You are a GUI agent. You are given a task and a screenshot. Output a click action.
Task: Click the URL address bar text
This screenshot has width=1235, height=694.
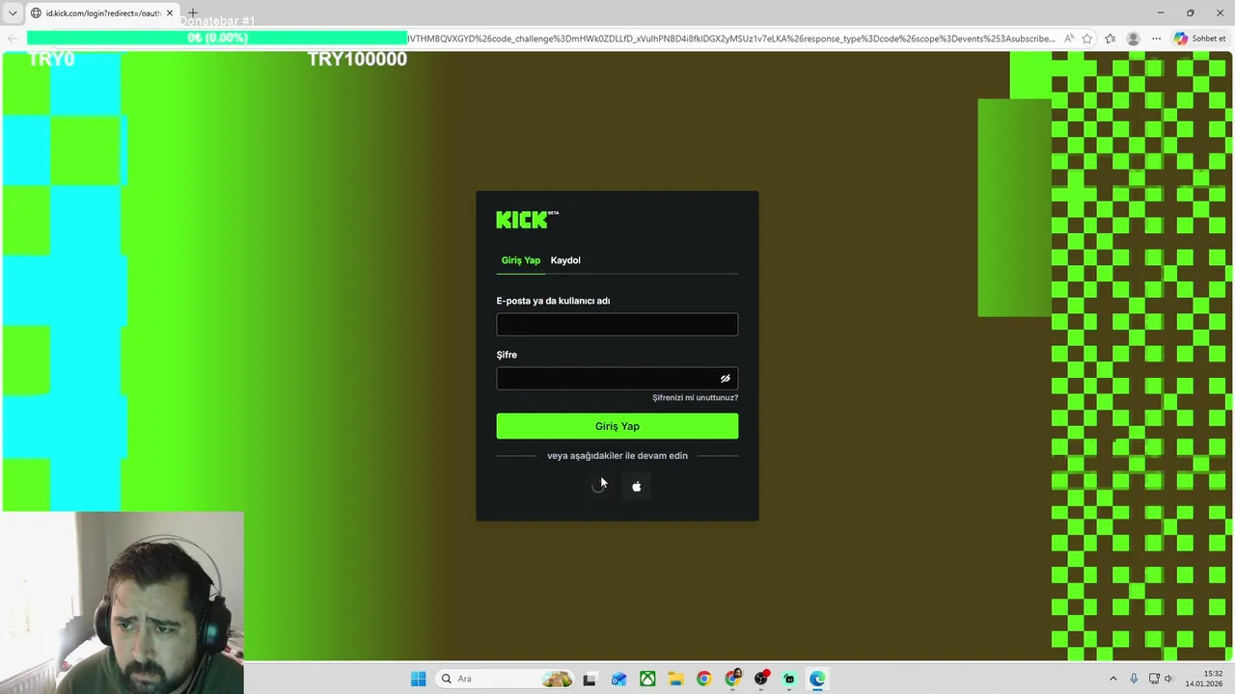point(731,39)
